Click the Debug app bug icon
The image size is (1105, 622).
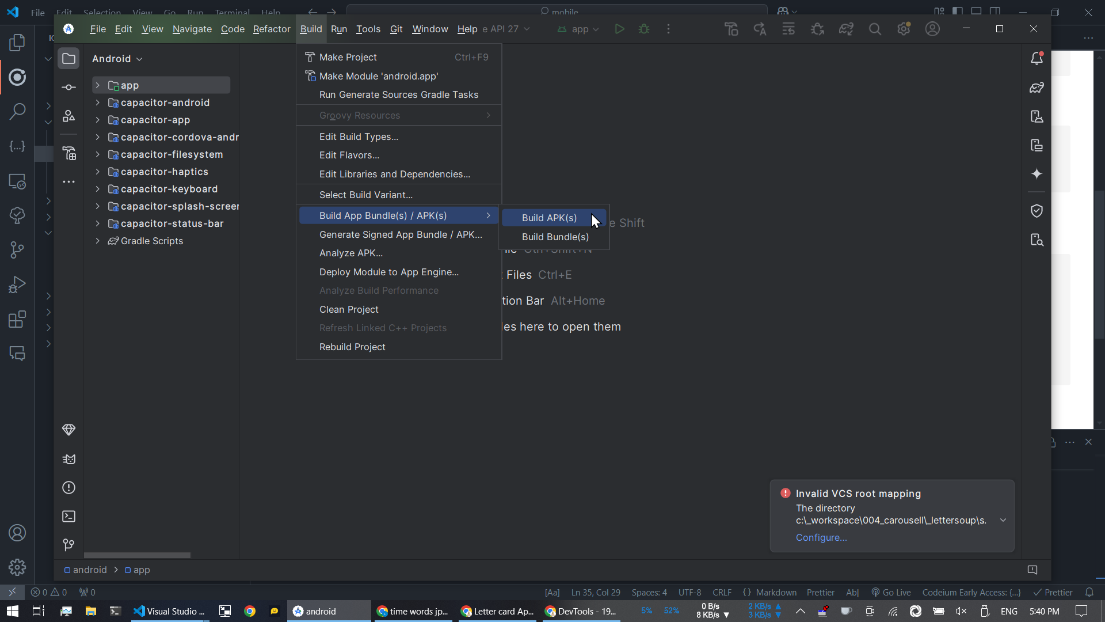[644, 29]
